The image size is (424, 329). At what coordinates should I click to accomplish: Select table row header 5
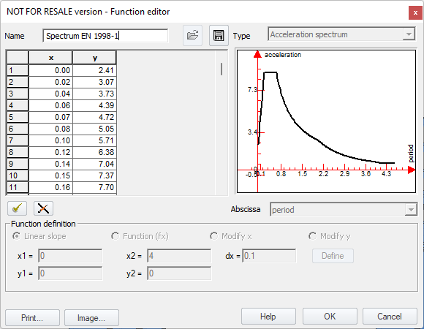coord(18,117)
